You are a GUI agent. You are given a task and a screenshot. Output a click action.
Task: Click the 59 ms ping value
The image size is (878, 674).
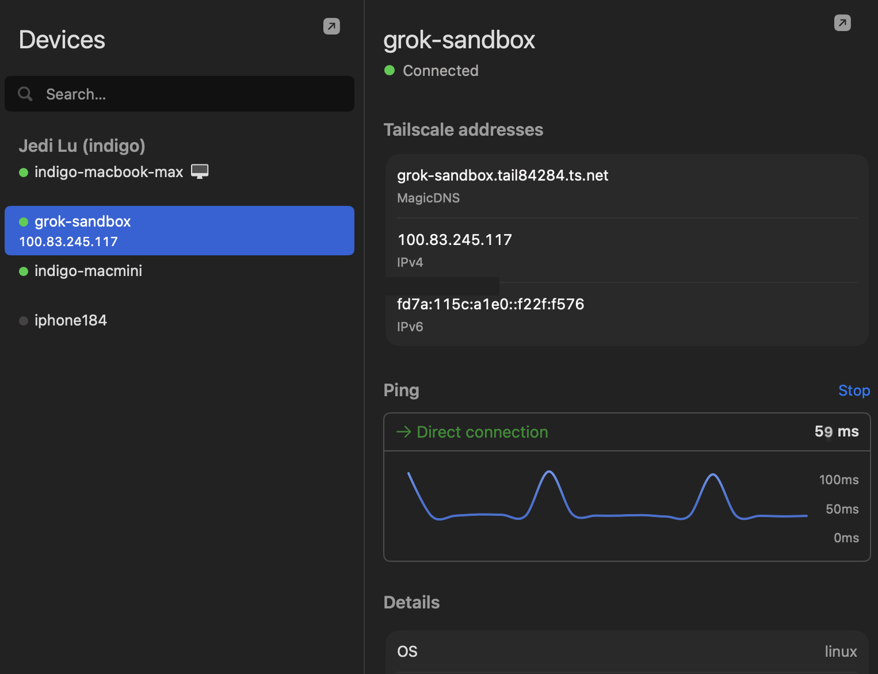(x=837, y=431)
